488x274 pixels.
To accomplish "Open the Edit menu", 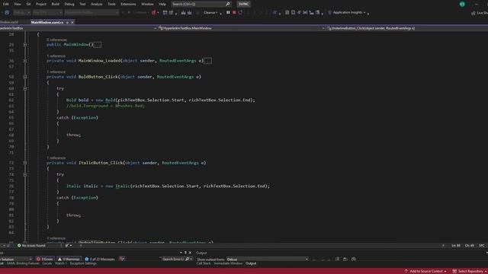I will click(x=5, y=4).
